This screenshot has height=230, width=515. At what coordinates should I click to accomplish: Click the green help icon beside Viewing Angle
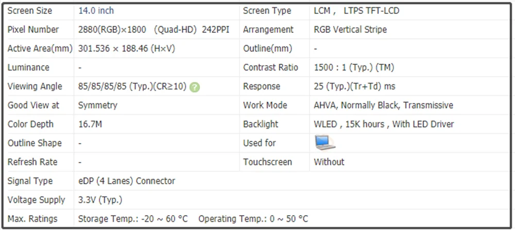[x=195, y=87]
